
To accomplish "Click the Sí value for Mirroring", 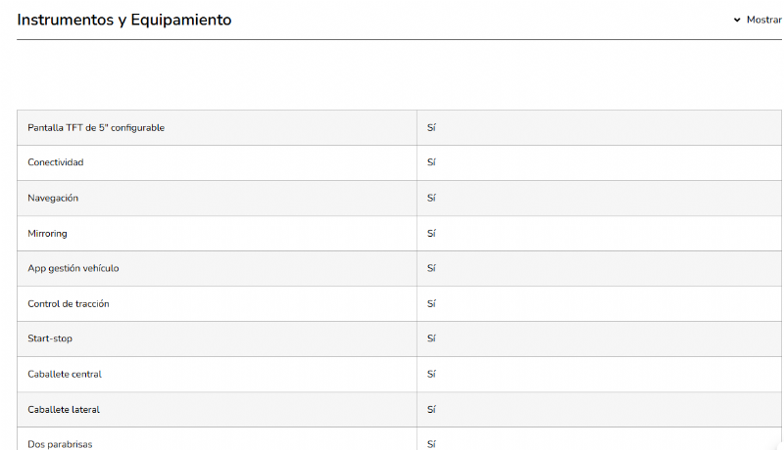I will tap(431, 234).
